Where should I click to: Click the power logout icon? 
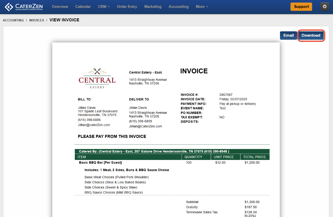(325, 7)
